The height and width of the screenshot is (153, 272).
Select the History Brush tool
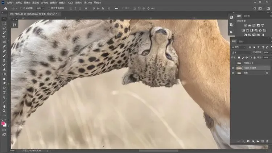tap(4, 65)
